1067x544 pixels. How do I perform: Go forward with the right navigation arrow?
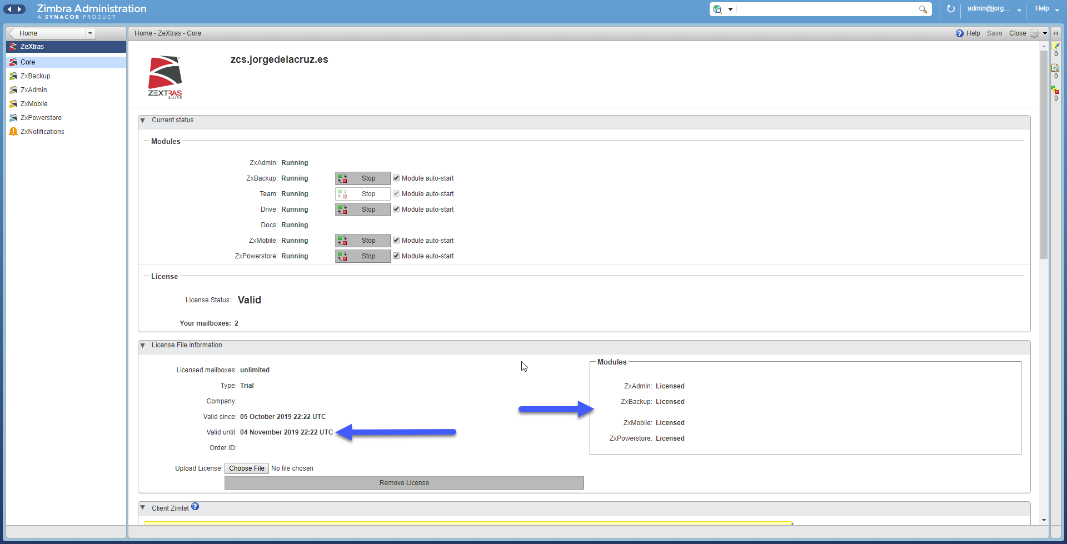20,9
